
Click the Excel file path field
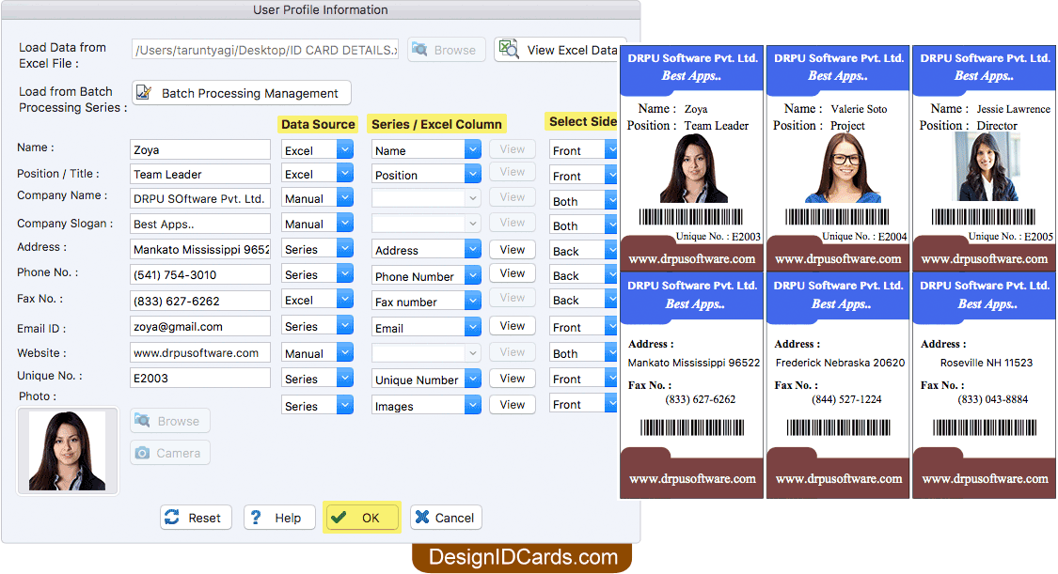coord(265,50)
